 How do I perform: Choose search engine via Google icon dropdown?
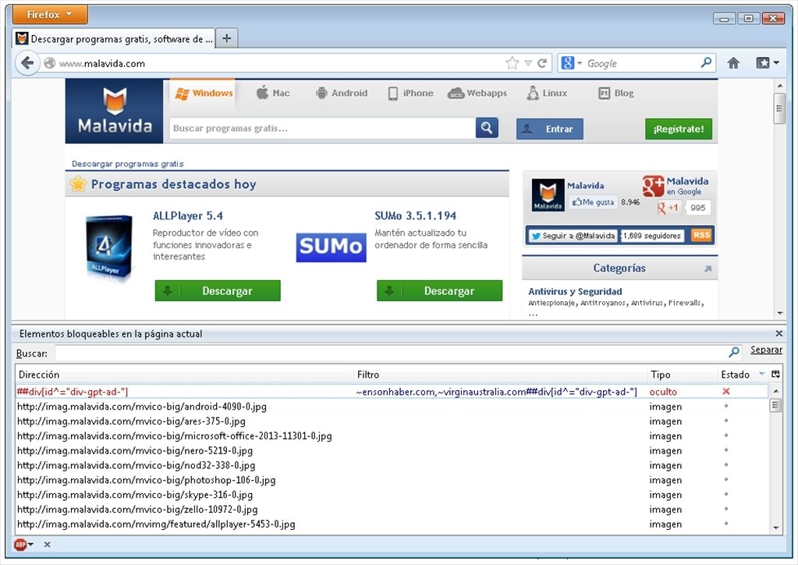click(570, 62)
